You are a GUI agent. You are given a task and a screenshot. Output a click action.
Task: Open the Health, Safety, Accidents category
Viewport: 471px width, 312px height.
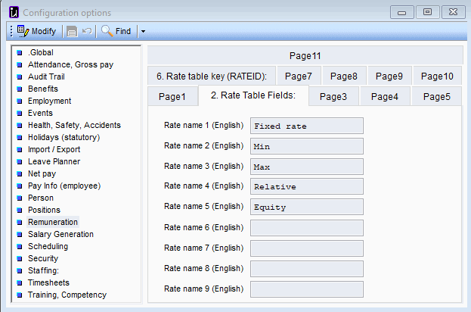click(73, 125)
